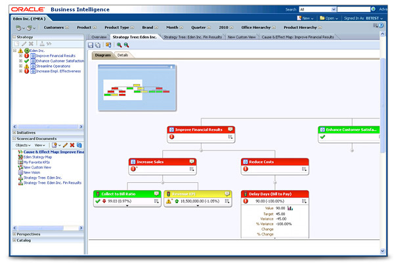
Task: Click the search go icon
Action: pyautogui.click(x=374, y=9)
